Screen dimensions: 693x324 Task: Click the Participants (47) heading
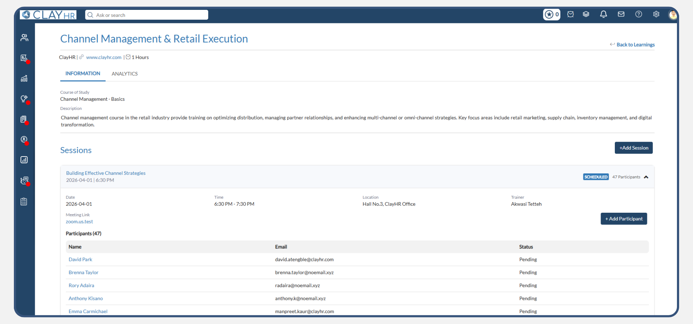(83, 234)
